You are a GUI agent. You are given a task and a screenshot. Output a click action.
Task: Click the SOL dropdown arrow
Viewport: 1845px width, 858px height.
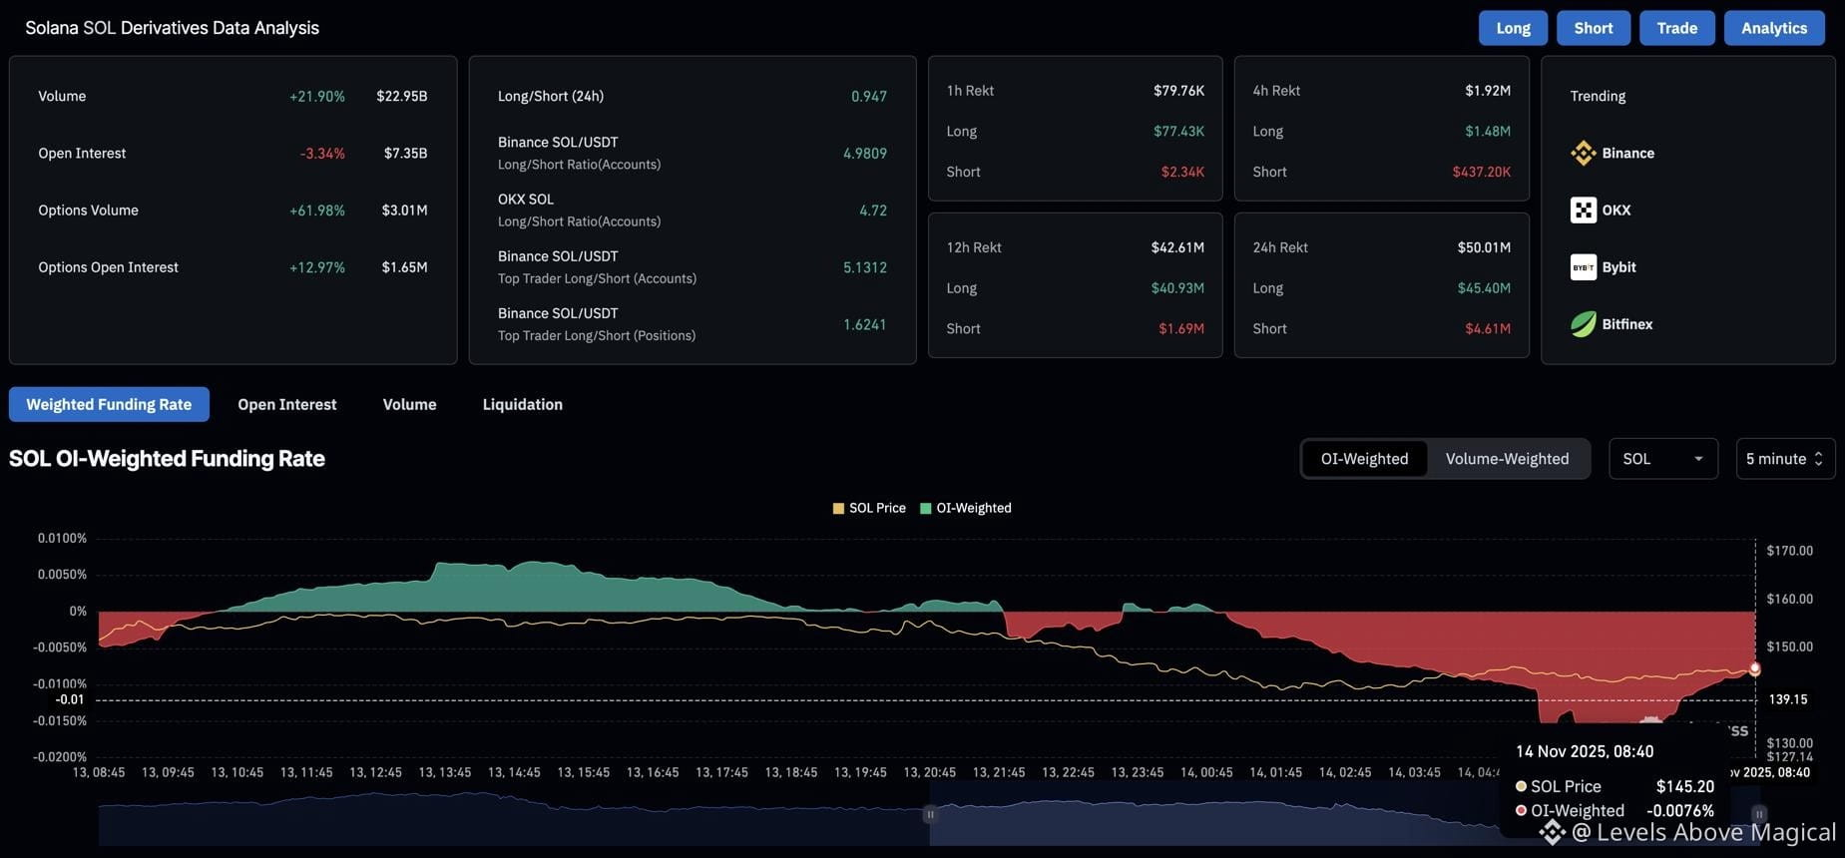(x=1698, y=459)
